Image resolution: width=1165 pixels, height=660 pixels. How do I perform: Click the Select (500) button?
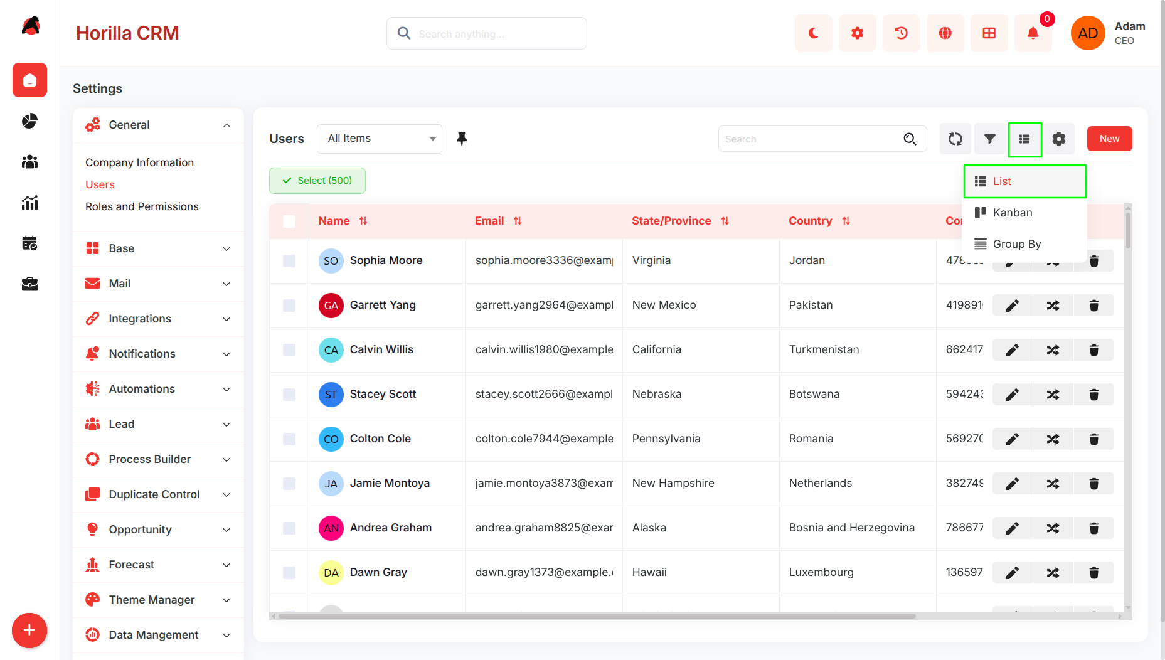[317, 181]
